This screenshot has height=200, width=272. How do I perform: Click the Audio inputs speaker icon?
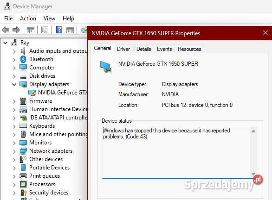[23, 51]
